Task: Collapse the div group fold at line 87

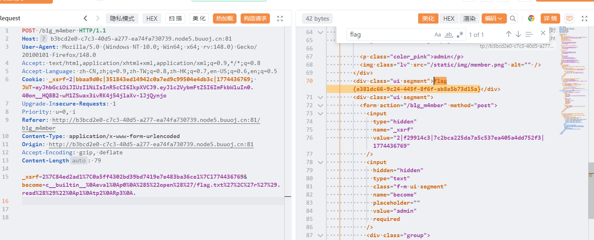Action: tap(320, 235)
